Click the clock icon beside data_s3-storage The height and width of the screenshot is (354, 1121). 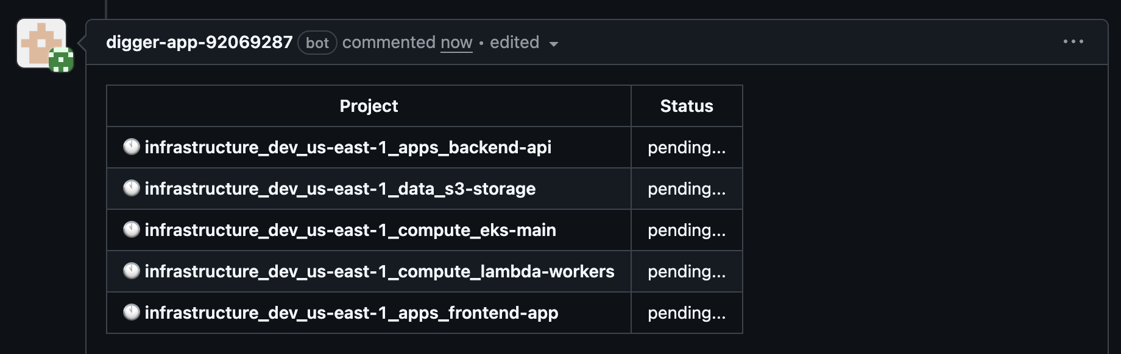pyautogui.click(x=132, y=188)
